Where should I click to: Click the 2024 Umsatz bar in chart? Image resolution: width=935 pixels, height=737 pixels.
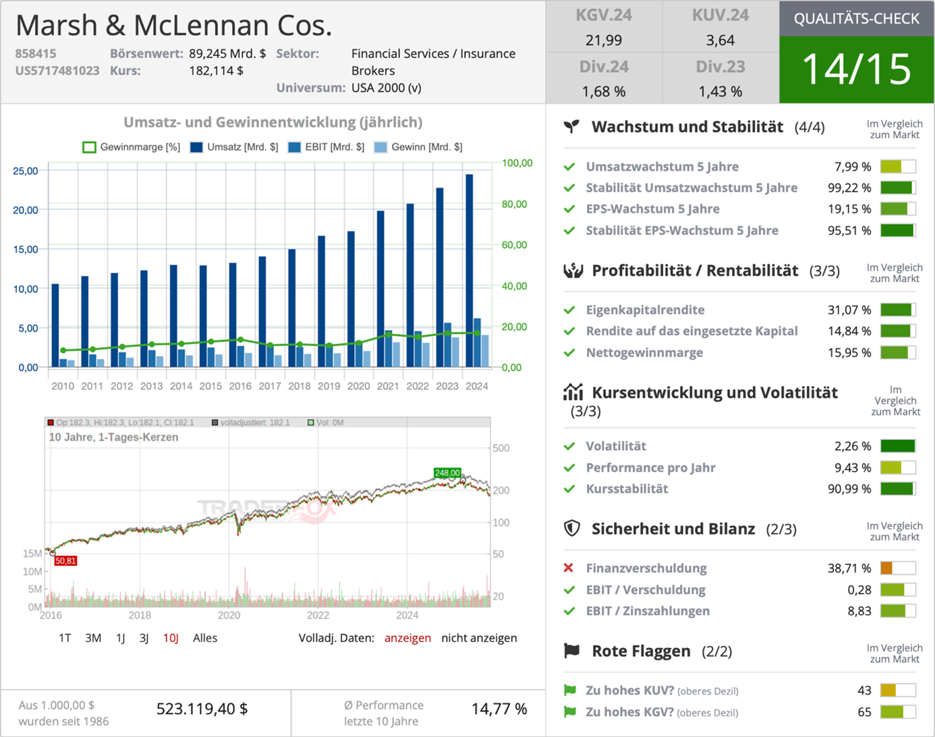[x=470, y=270]
